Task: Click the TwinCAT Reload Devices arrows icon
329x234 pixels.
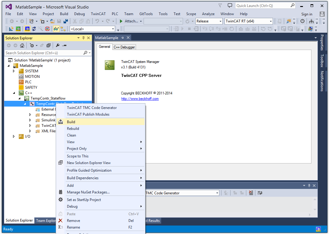Action: [x=34, y=29]
